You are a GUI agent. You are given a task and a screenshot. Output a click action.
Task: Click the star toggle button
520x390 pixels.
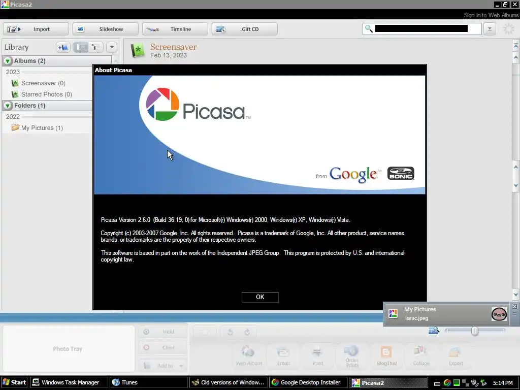click(x=205, y=332)
